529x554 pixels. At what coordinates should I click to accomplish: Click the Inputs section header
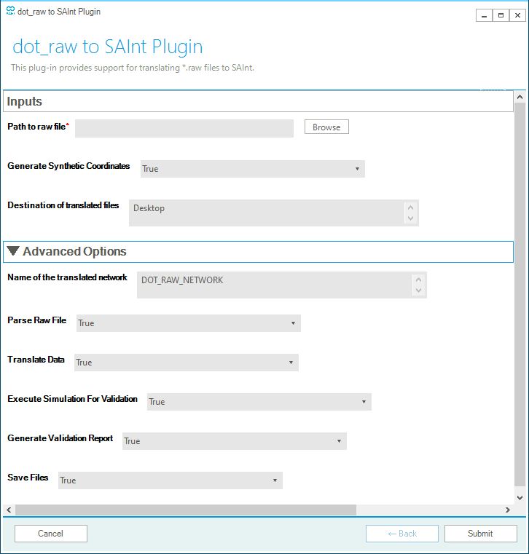tap(258, 101)
